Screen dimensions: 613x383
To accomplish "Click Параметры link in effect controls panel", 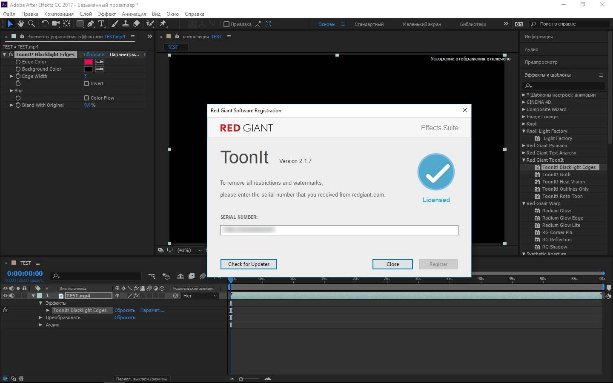I will point(124,54).
